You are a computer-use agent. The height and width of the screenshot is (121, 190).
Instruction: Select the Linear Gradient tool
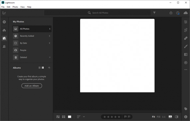pyautogui.click(x=186, y=55)
